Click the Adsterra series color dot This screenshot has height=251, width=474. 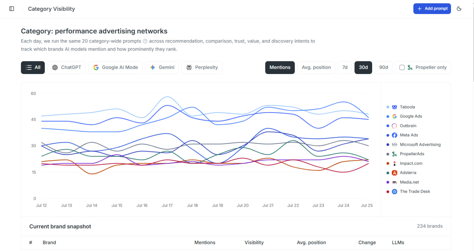pyautogui.click(x=388, y=173)
